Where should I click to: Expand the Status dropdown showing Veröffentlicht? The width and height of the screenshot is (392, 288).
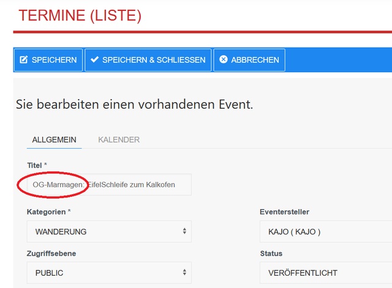coord(325,273)
